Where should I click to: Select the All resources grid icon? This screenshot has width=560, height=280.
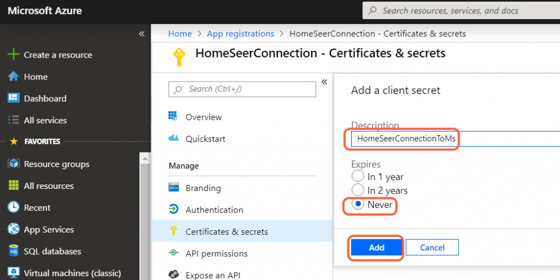pos(13,186)
